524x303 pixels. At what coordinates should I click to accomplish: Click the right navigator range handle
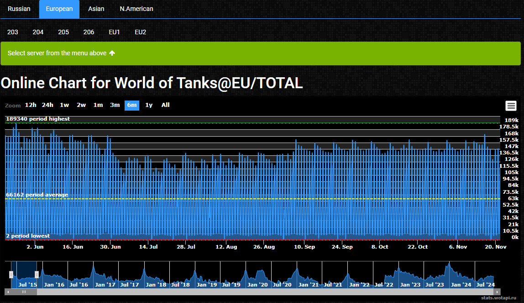tap(37, 274)
